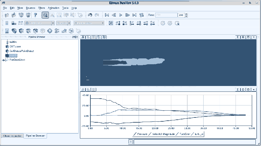Click the Disconnect from server icon
Viewport: 261px width, 146px height.
pyautogui.click(x=28, y=15)
